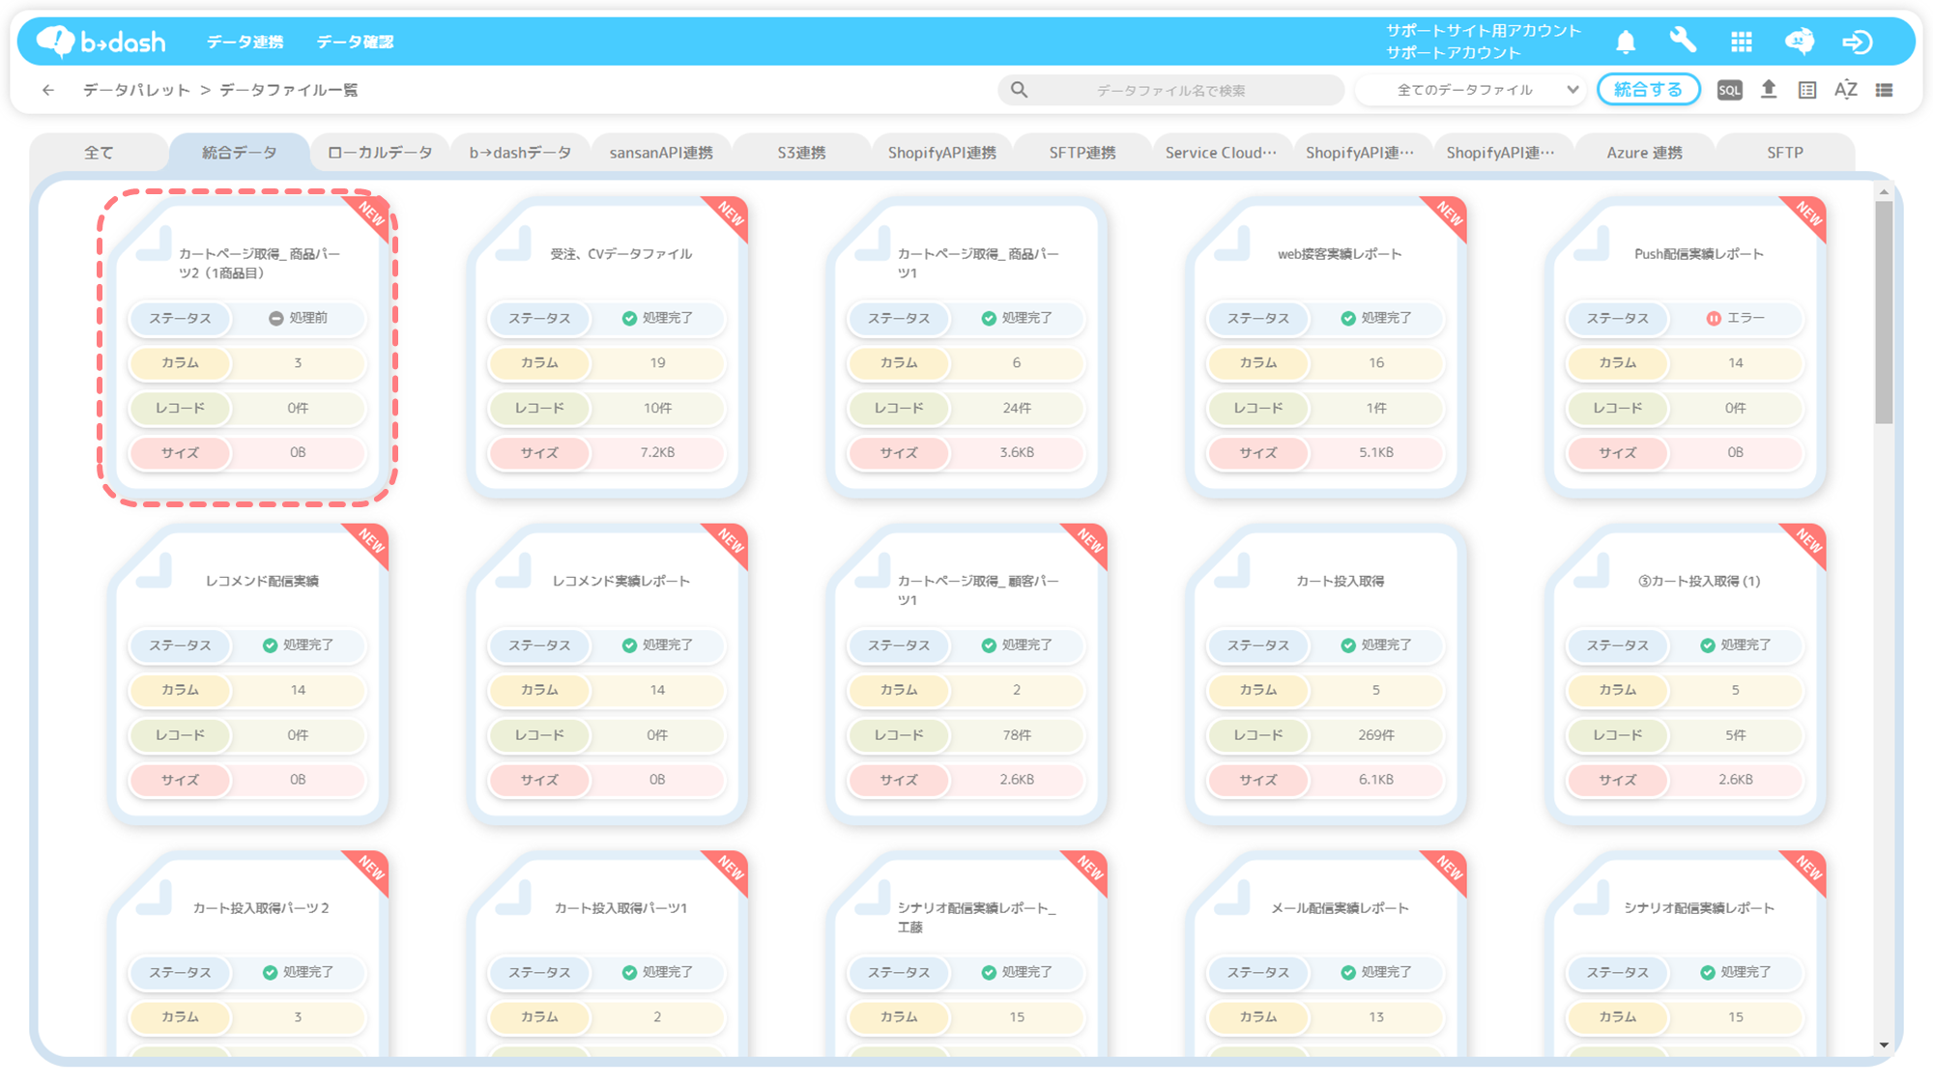This screenshot has height=1087, width=1933.
Task: Open the データ連携 menu
Action: (245, 42)
